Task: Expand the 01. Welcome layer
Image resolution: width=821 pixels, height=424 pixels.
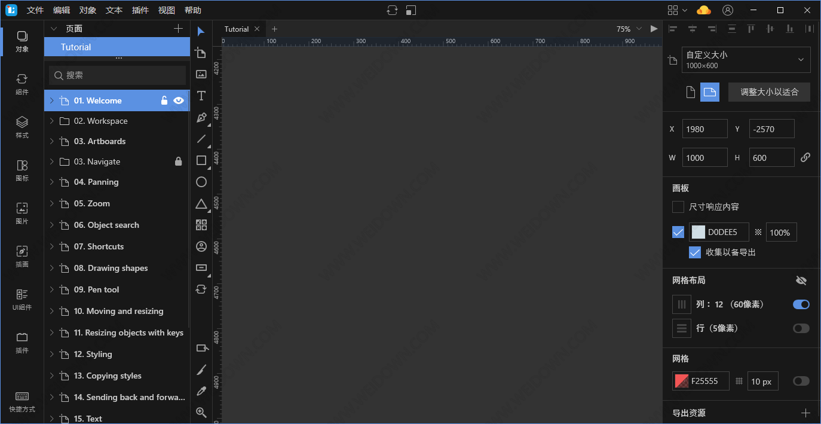Action: 52,100
